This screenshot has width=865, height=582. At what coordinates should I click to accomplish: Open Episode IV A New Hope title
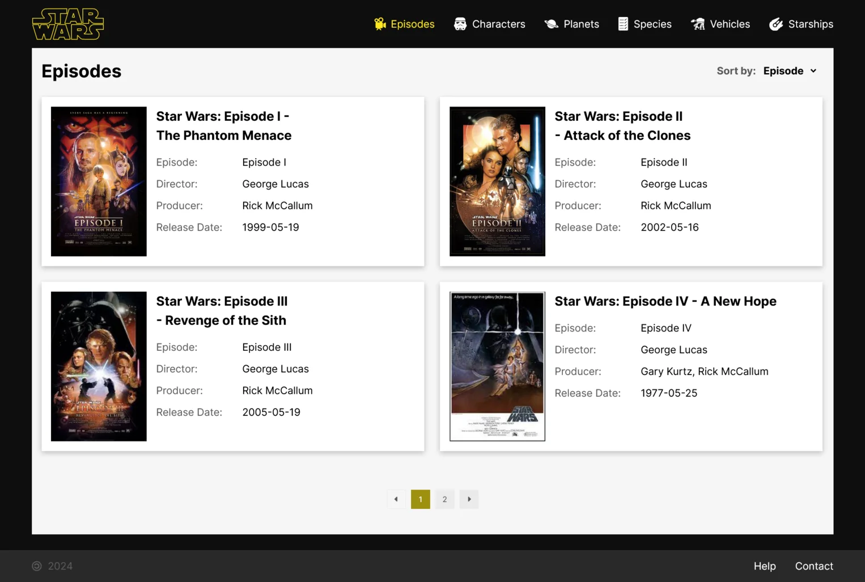coord(665,301)
